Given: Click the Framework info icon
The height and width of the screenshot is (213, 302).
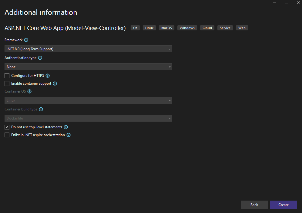Looking at the screenshot, I should [x=26, y=40].
